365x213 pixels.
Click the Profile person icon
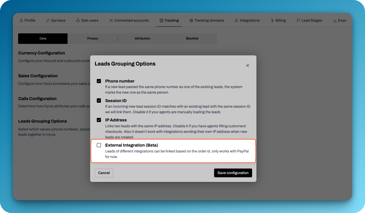point(21,20)
